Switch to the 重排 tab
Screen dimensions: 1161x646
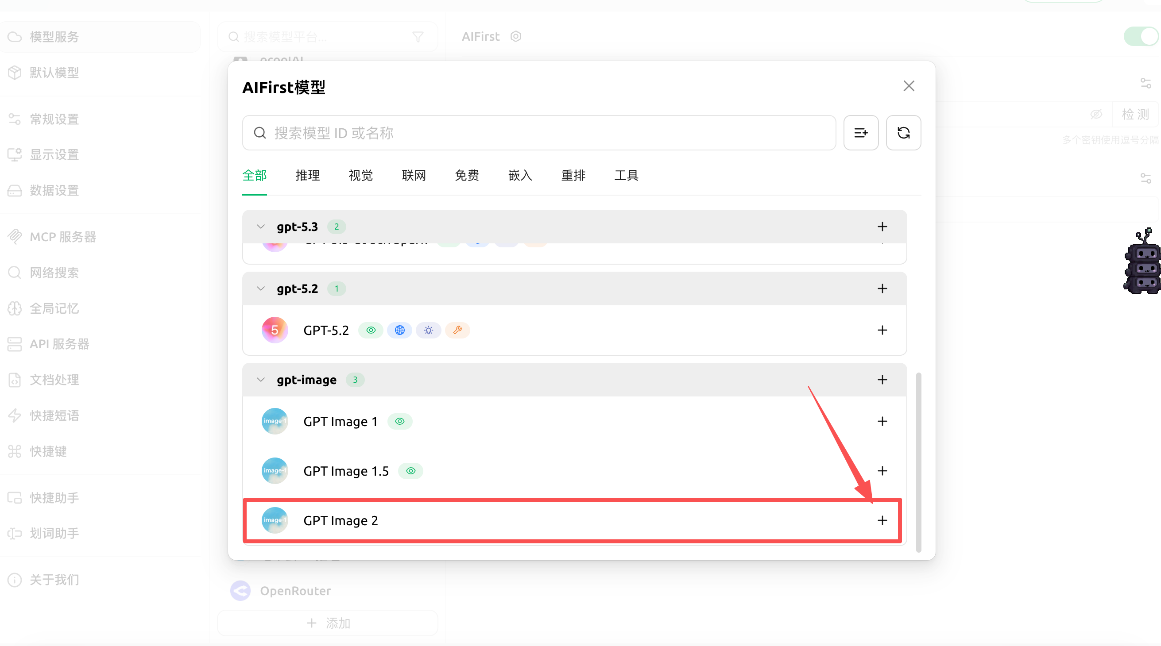pos(574,176)
